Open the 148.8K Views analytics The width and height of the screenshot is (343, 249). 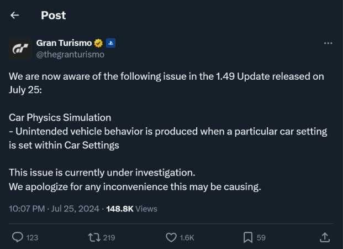pos(130,209)
